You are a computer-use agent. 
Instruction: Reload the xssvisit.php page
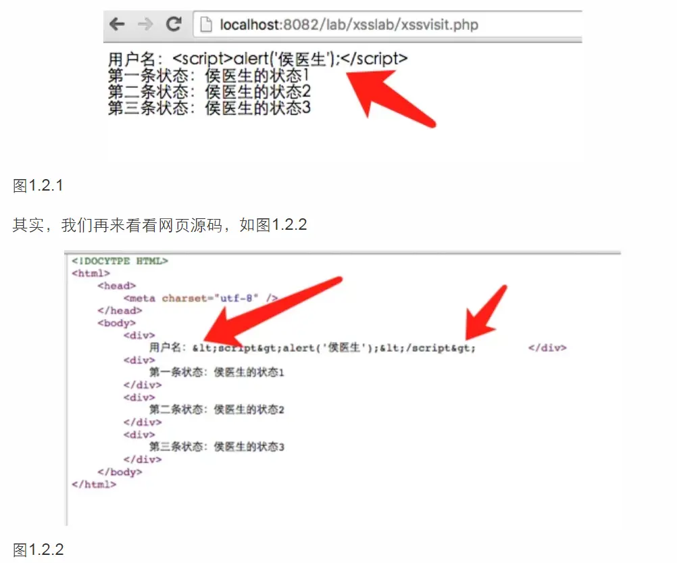174,24
